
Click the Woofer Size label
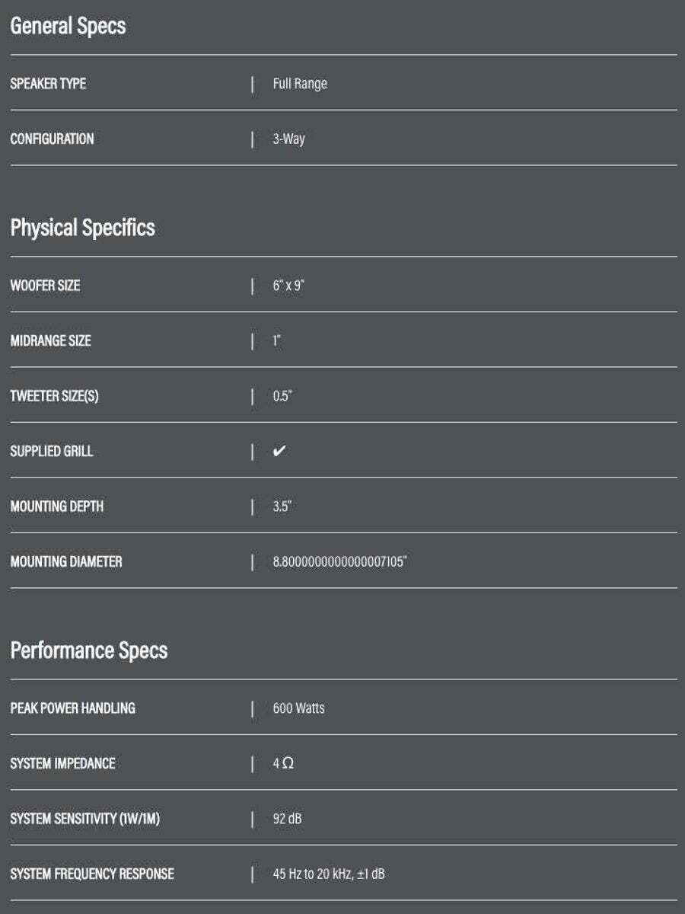point(45,286)
